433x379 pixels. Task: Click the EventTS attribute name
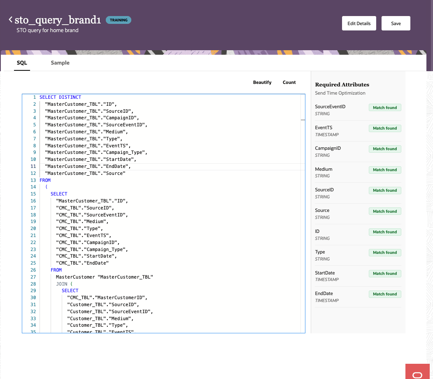pyautogui.click(x=324, y=128)
